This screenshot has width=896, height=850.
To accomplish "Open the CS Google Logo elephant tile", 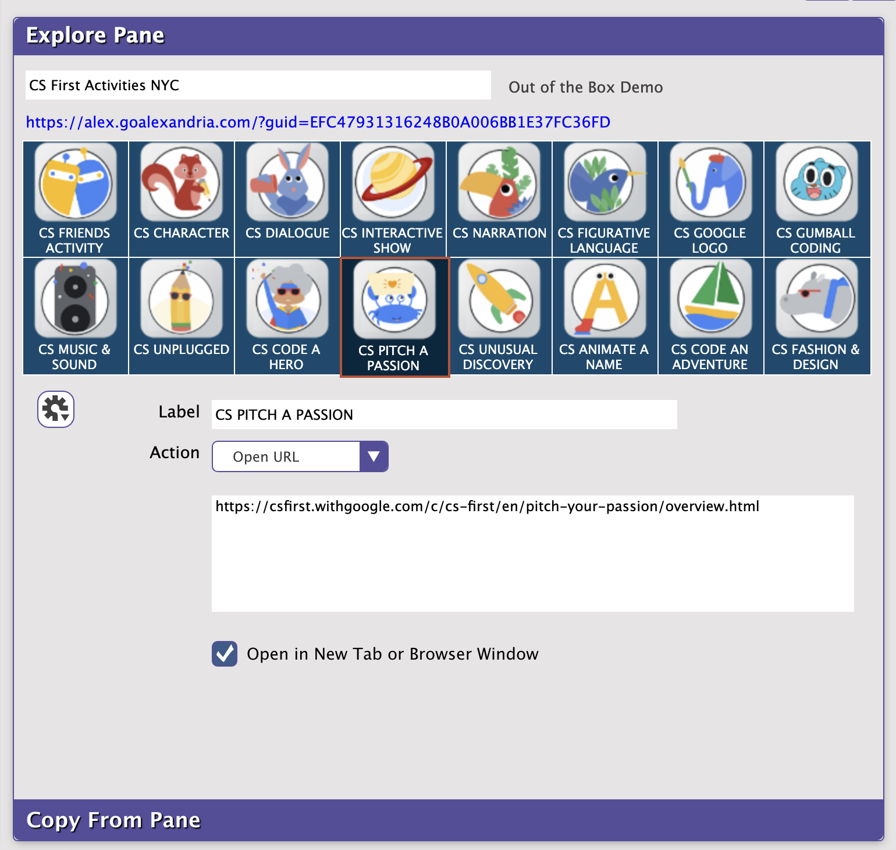I will 711,199.
